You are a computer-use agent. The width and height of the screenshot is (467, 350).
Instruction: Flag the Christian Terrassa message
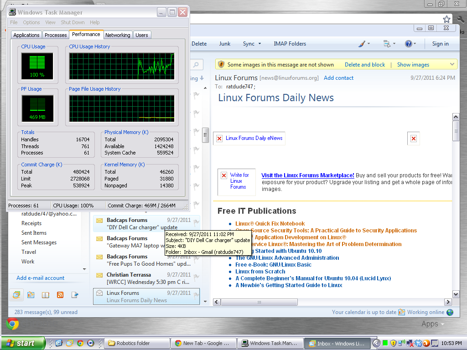(x=196, y=277)
